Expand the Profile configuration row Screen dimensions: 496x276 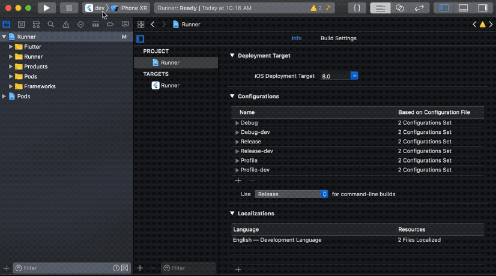(237, 161)
